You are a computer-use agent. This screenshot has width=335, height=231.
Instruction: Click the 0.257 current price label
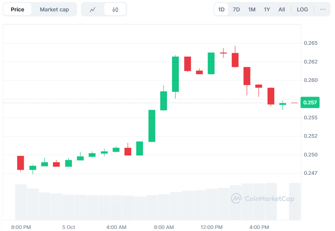(x=310, y=103)
